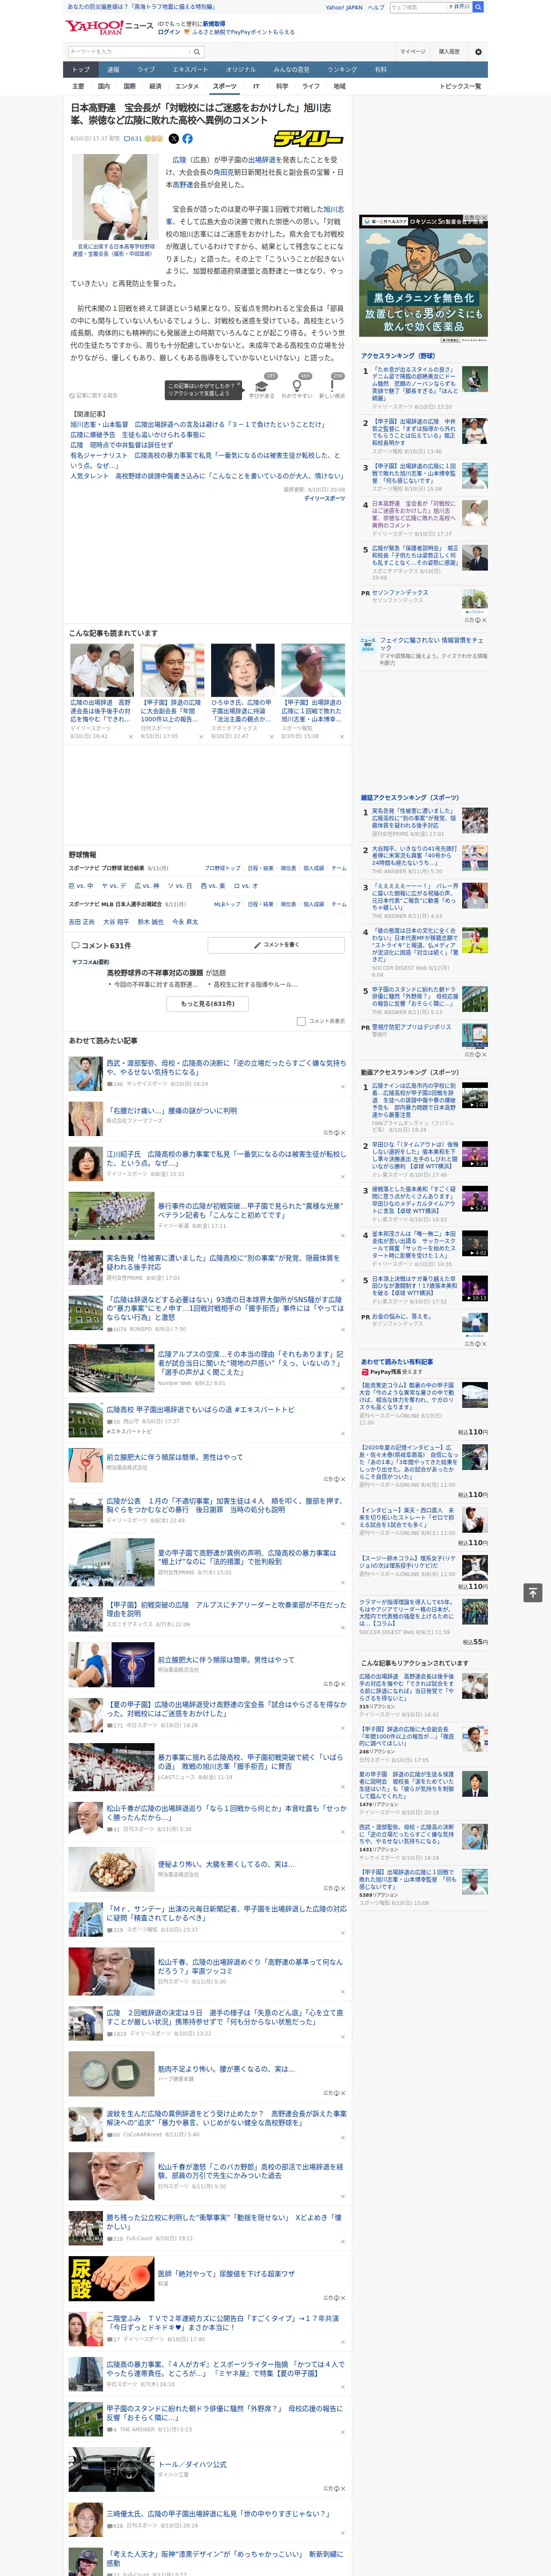Select the スポーツ category tab
551x2576 pixels.
(225, 86)
